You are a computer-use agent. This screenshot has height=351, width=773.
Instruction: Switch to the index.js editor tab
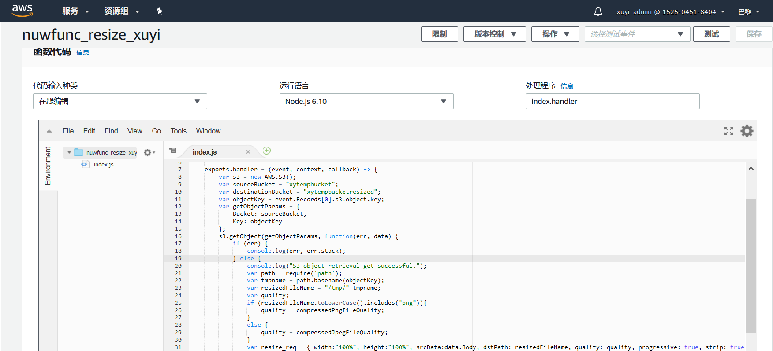coord(205,152)
